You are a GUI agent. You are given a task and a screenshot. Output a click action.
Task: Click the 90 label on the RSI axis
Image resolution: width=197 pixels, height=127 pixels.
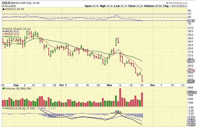click(x=189, y=11)
